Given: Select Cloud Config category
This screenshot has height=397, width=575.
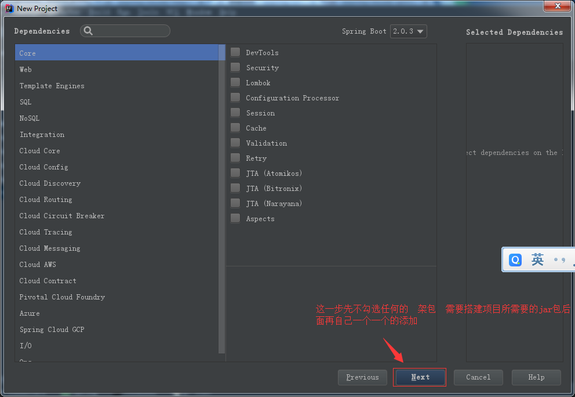Looking at the screenshot, I should coord(117,167).
